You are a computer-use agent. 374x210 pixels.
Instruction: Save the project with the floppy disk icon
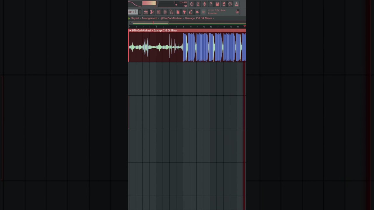tap(217, 4)
